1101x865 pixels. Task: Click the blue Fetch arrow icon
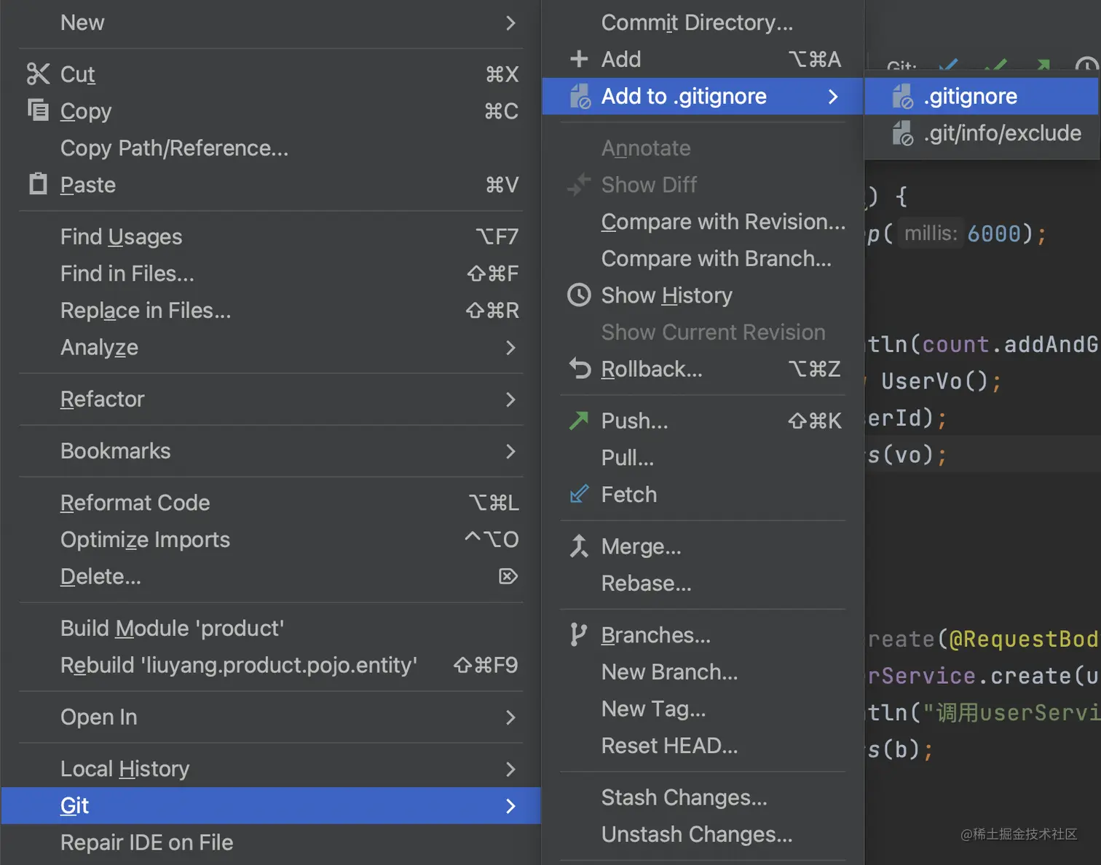click(579, 495)
